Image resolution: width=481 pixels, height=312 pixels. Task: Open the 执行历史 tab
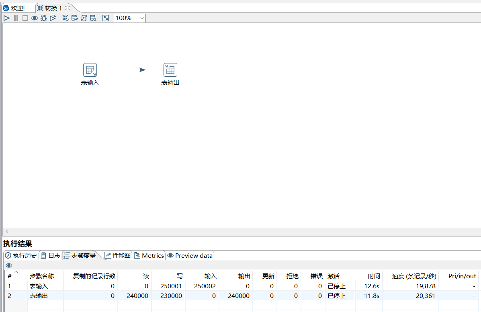tap(21, 256)
